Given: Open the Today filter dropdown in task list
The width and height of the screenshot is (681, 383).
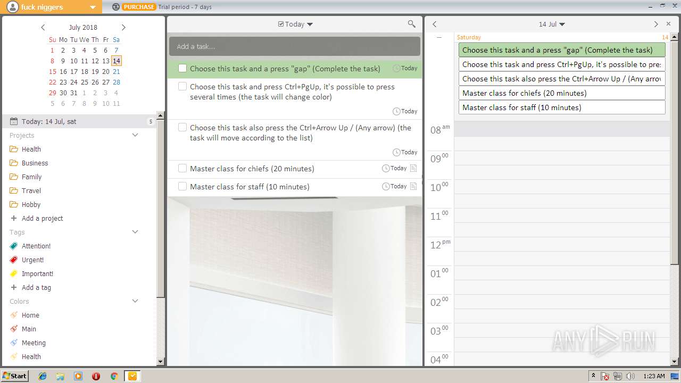Looking at the screenshot, I should click(296, 24).
